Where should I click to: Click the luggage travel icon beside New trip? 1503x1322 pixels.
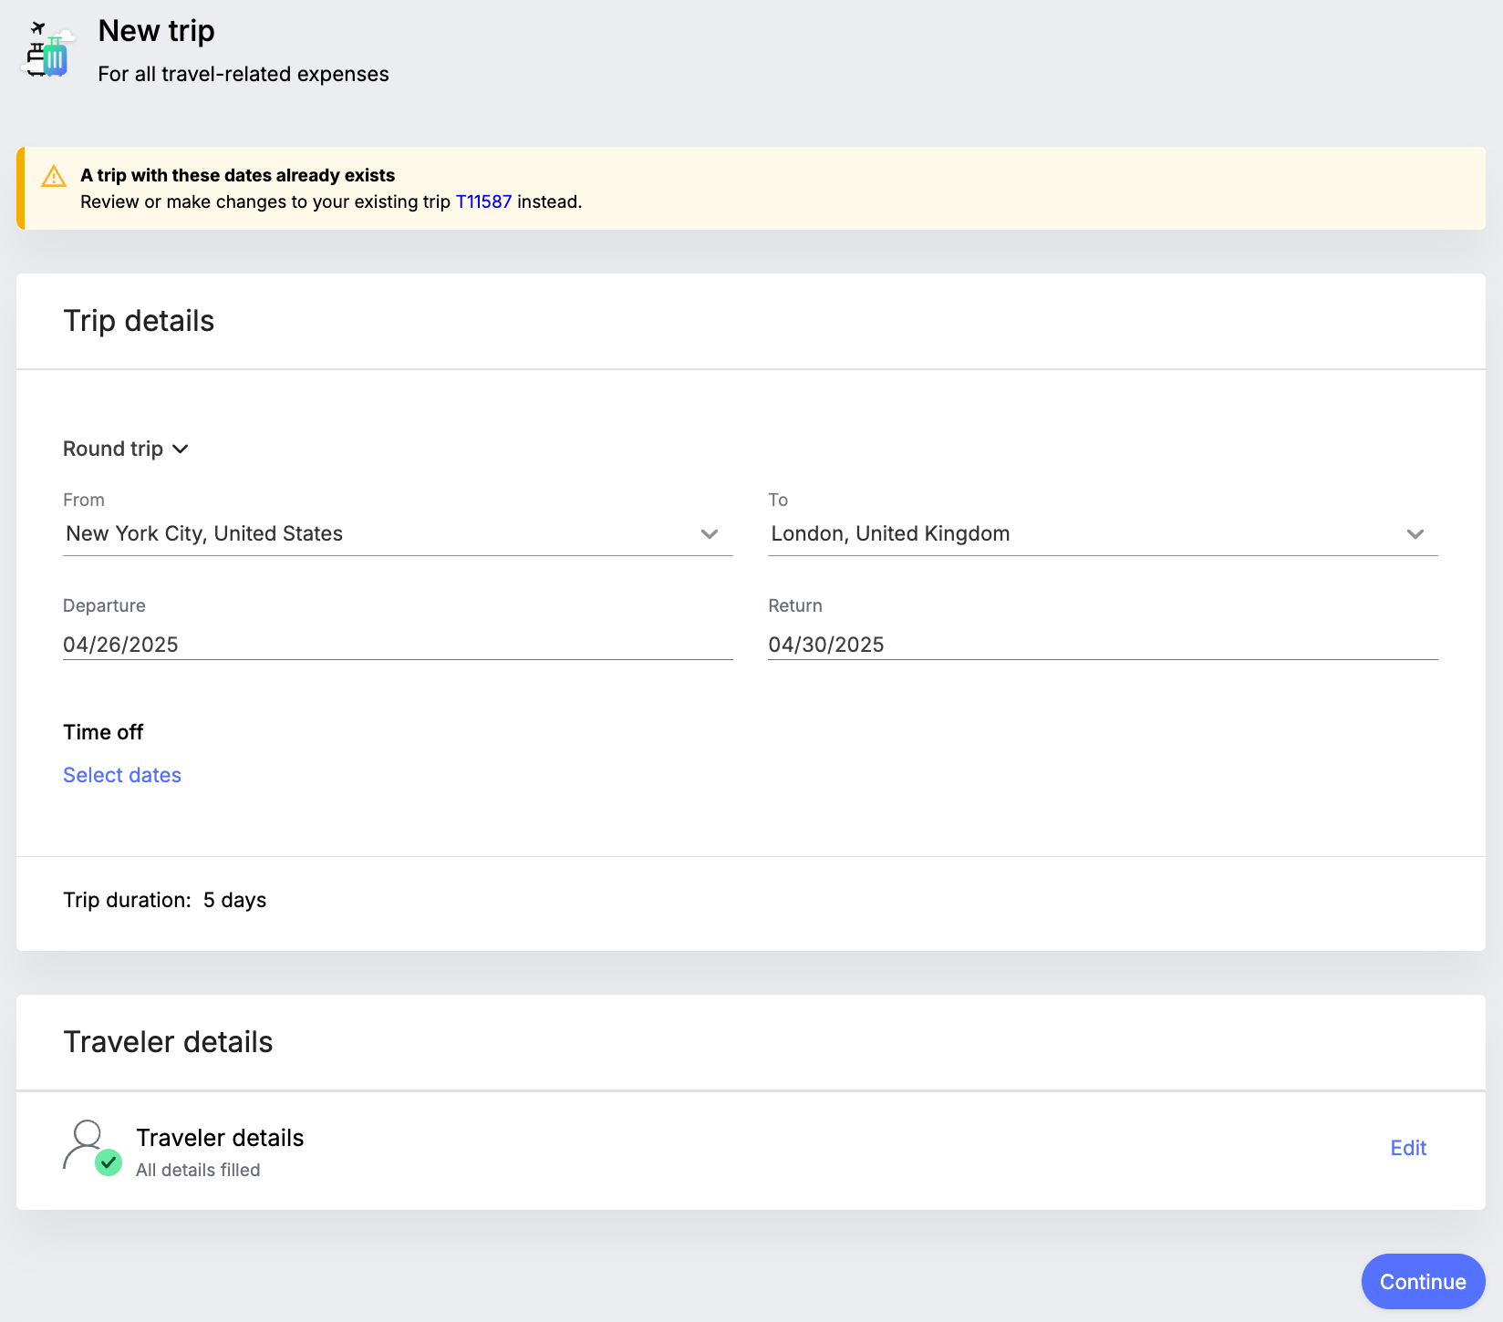47,50
